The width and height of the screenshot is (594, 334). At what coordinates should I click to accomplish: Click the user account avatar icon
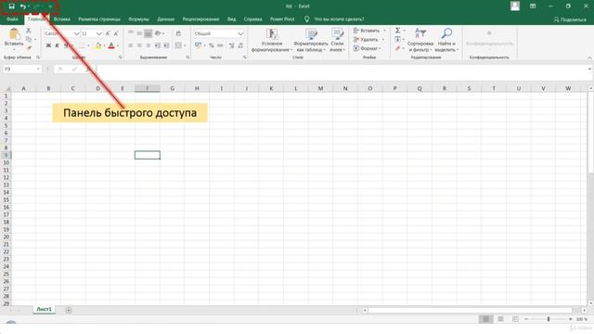pyautogui.click(x=515, y=6)
